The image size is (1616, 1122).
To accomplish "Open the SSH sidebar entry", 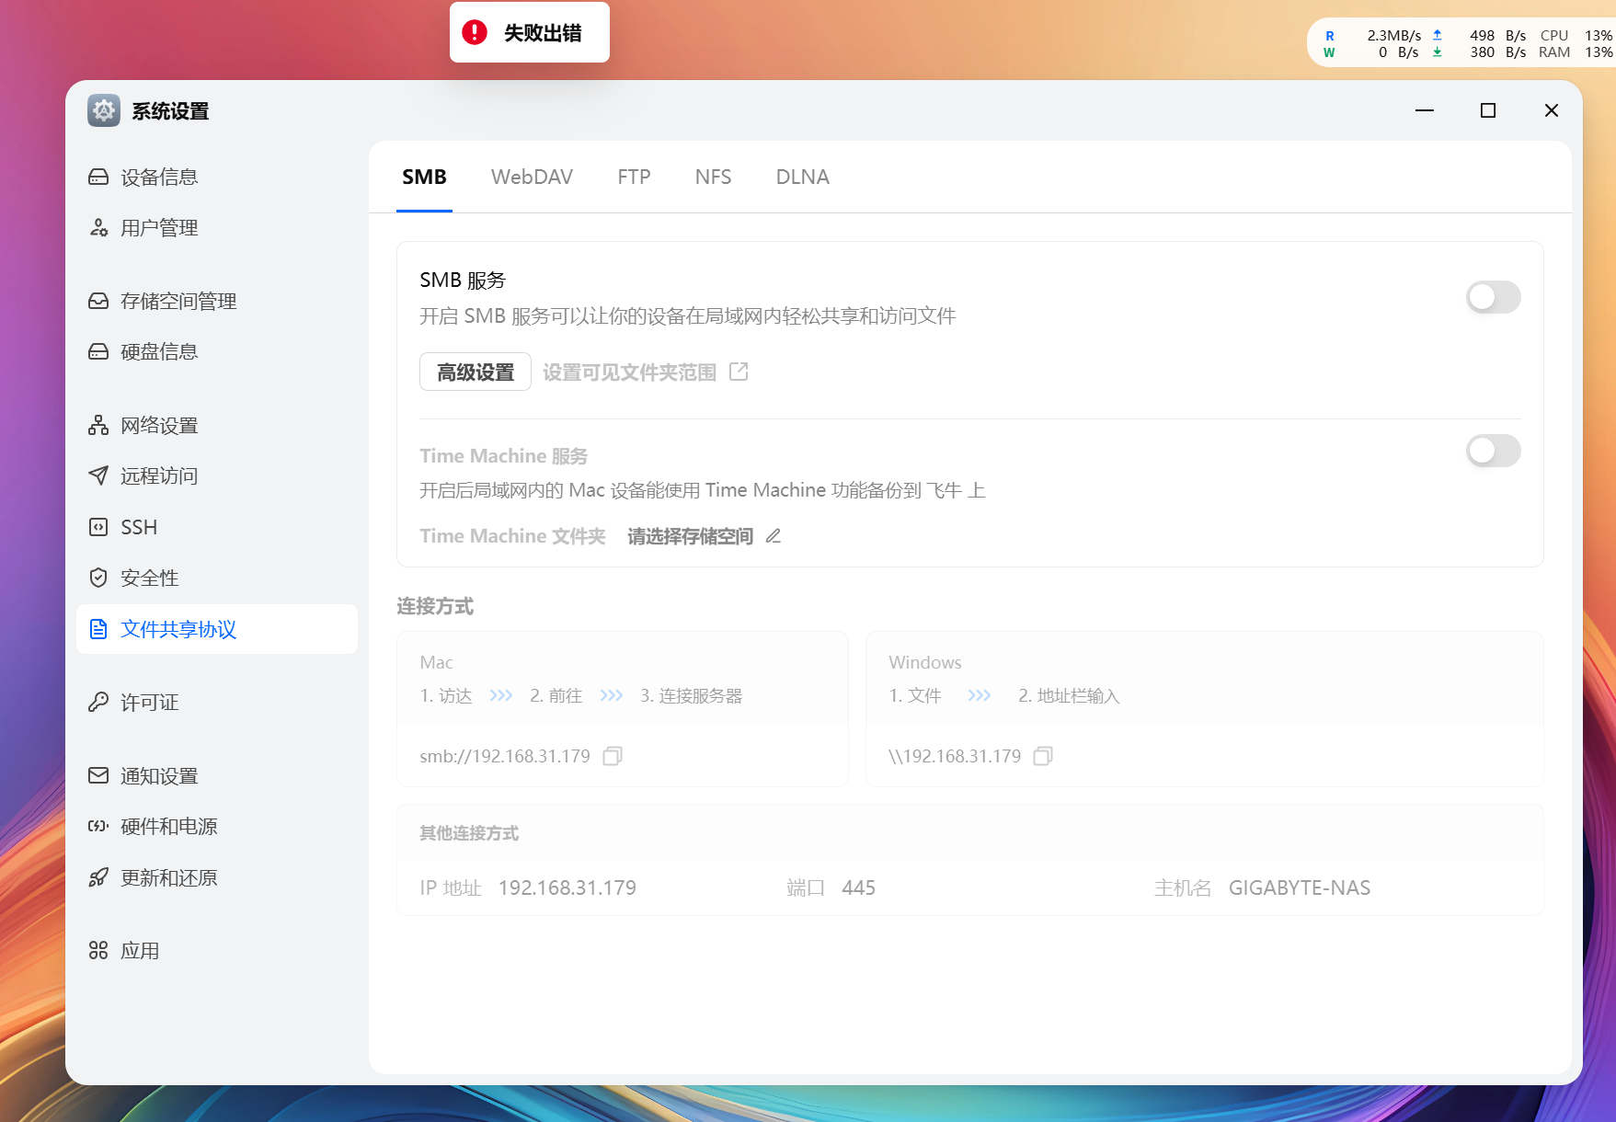I will click(217, 527).
